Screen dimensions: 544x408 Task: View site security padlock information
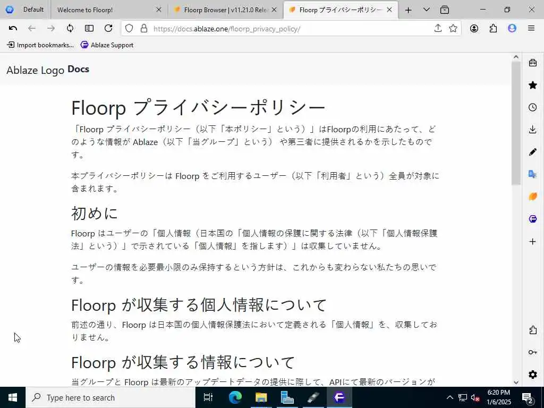[144, 29]
